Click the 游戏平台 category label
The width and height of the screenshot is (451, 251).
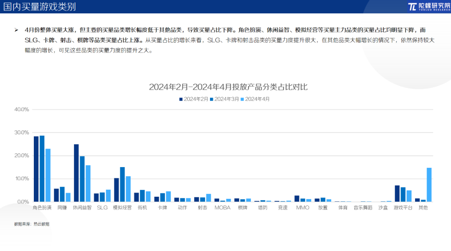click(x=403, y=208)
